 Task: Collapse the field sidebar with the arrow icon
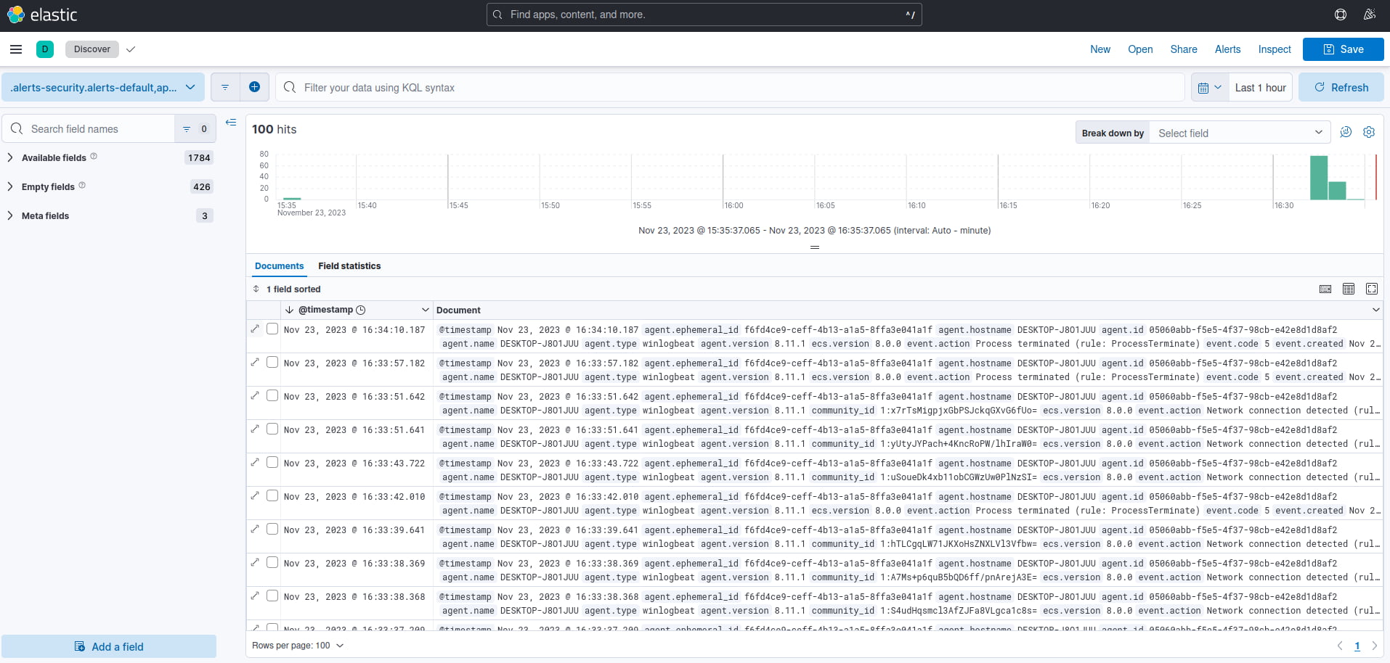231,123
